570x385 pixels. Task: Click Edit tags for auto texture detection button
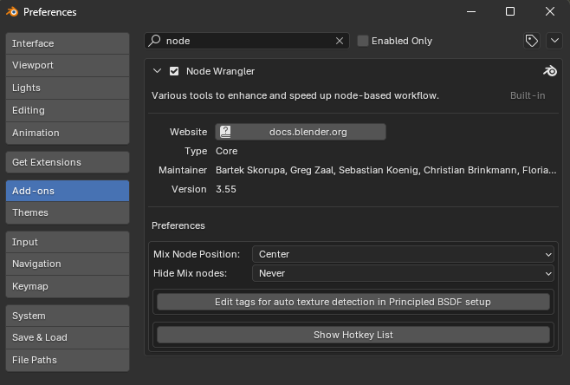pyautogui.click(x=353, y=302)
